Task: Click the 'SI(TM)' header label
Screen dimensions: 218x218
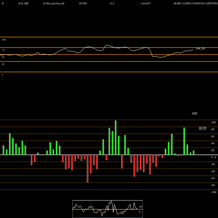Action: pos(83,3)
